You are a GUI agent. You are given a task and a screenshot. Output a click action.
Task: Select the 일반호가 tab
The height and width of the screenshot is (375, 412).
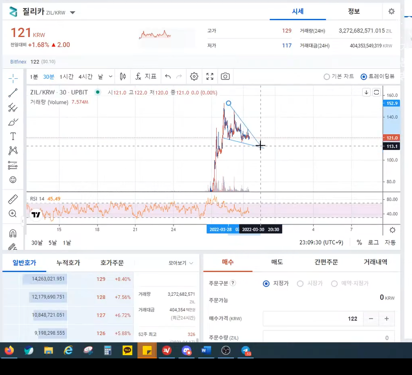24,262
